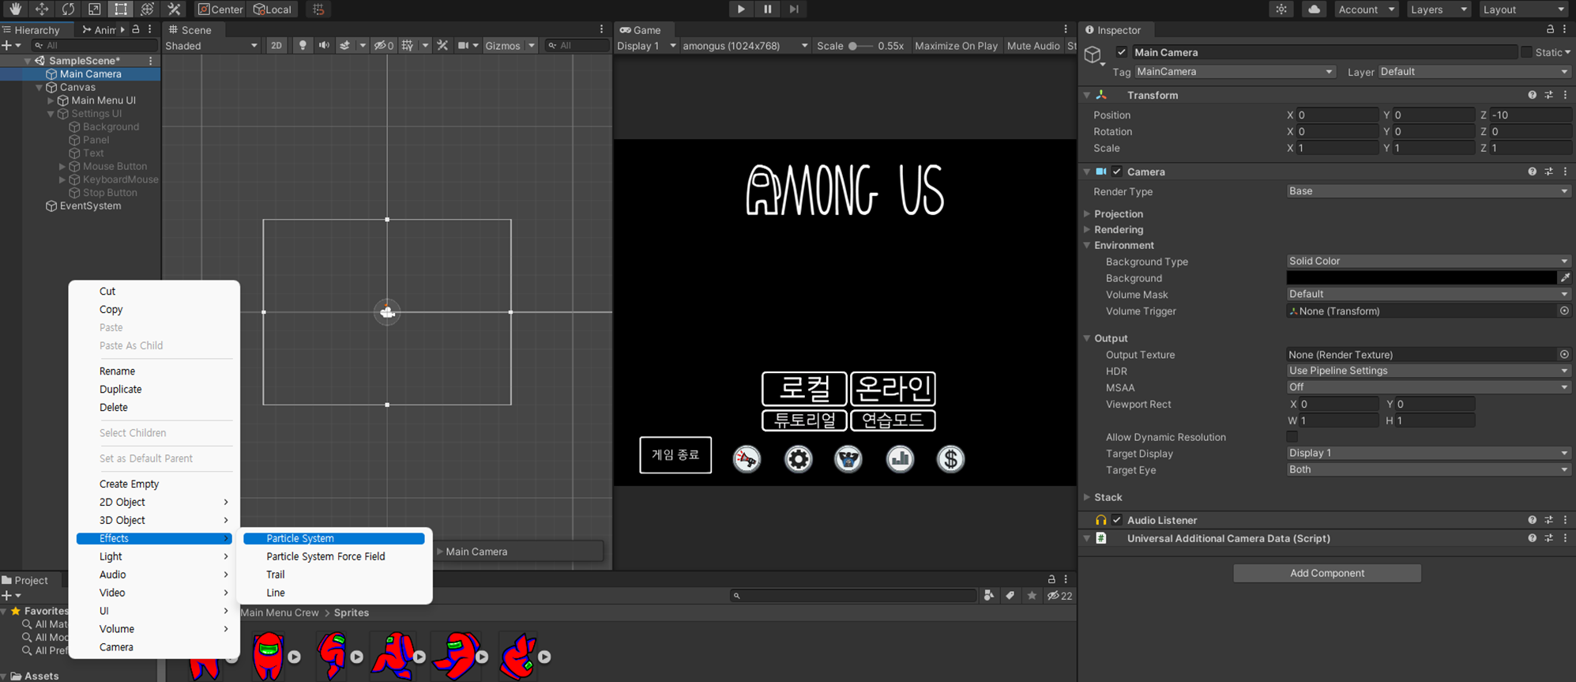Image resolution: width=1576 pixels, height=682 pixels.
Task: Click the dollar shop icon in Game view
Action: (950, 458)
